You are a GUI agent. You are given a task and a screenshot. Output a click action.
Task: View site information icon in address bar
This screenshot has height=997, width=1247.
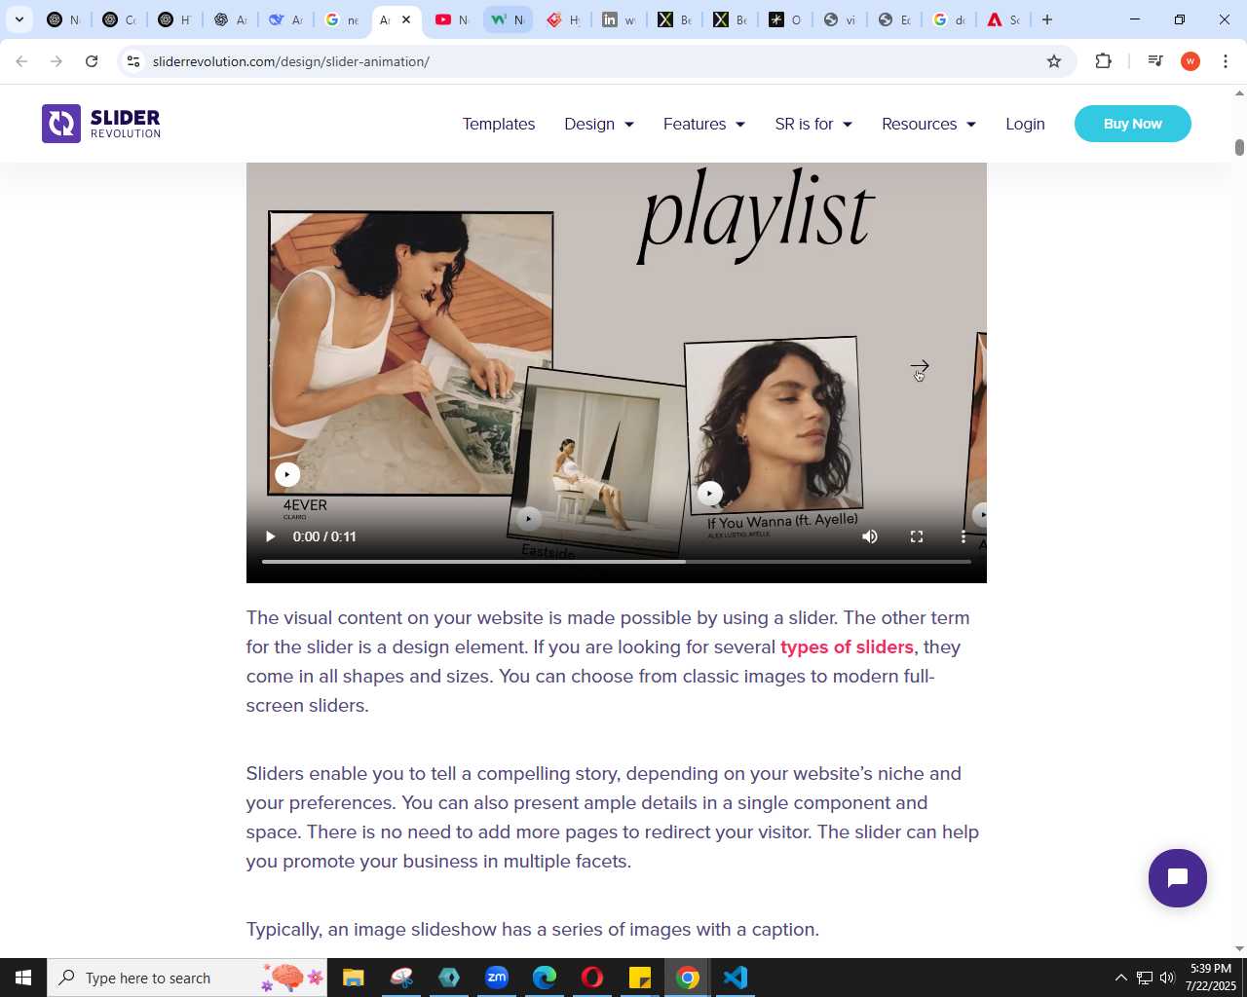click(x=134, y=61)
